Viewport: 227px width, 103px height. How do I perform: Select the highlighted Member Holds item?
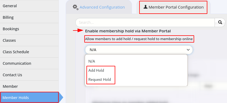click(x=29, y=97)
